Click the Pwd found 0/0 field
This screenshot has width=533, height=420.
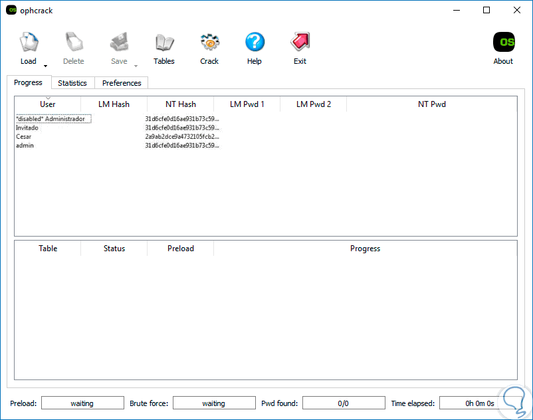pyautogui.click(x=344, y=403)
